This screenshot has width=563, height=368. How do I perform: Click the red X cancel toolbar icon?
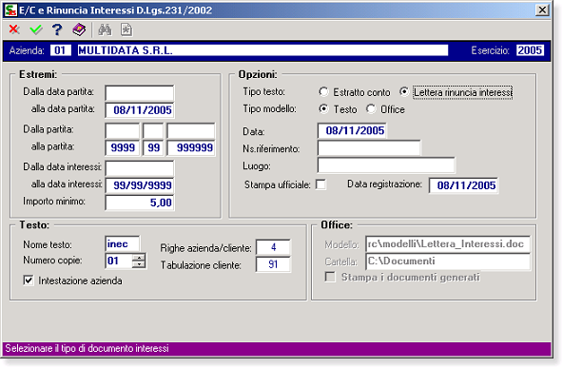tap(14, 29)
